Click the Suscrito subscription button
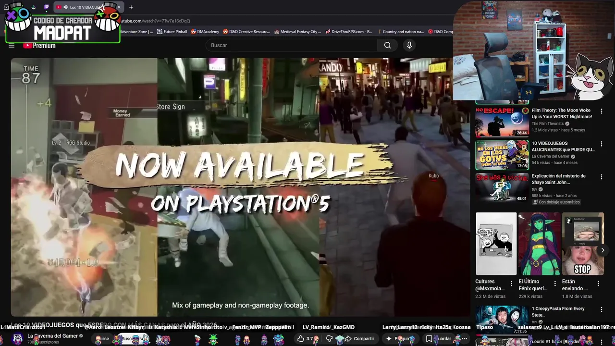The height and width of the screenshot is (346, 615). (x=133, y=339)
